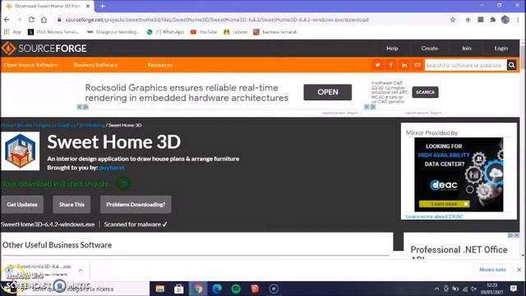This screenshot has width=526, height=296.
Task: Click the Problems Downloading? button
Action: pyautogui.click(x=136, y=205)
